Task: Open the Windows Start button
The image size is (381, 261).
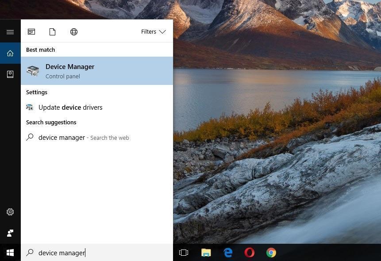Action: (x=10, y=253)
